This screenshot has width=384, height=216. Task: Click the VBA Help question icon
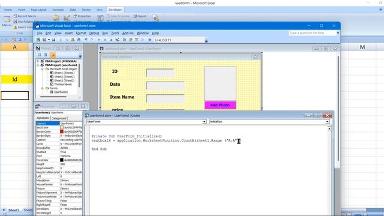tap(149, 40)
